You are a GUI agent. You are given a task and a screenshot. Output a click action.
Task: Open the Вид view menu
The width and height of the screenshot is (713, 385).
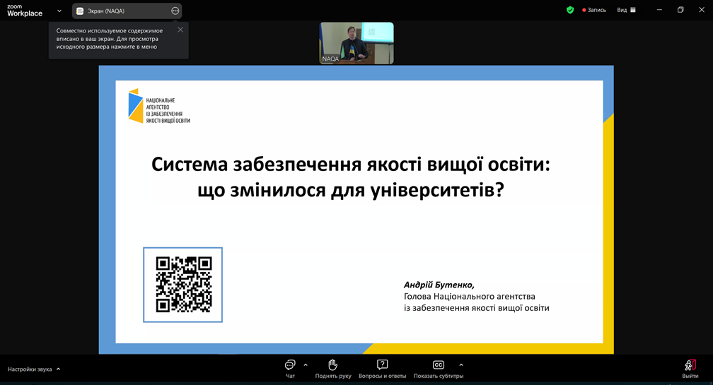click(x=626, y=10)
